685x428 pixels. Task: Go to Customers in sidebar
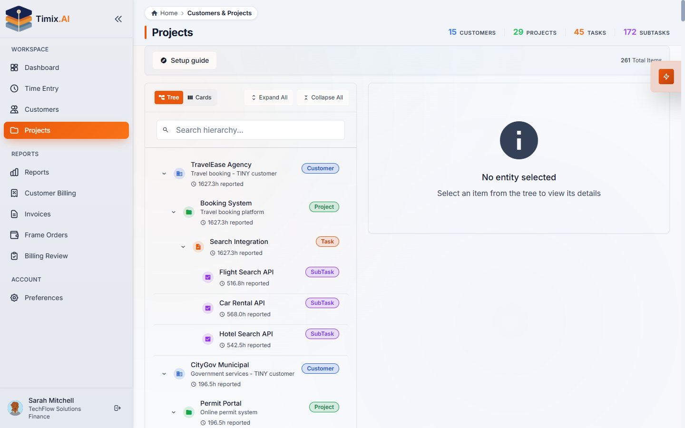pos(66,109)
